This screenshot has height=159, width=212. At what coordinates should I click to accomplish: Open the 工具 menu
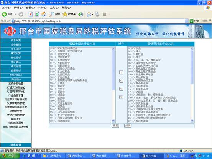click(x=54, y=8)
